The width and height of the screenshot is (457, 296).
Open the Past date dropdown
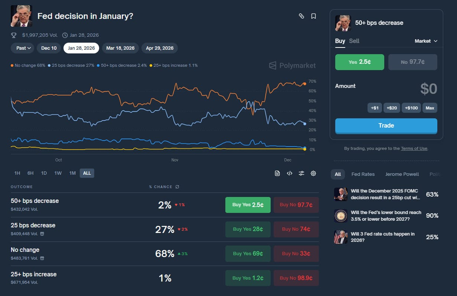tap(22, 48)
